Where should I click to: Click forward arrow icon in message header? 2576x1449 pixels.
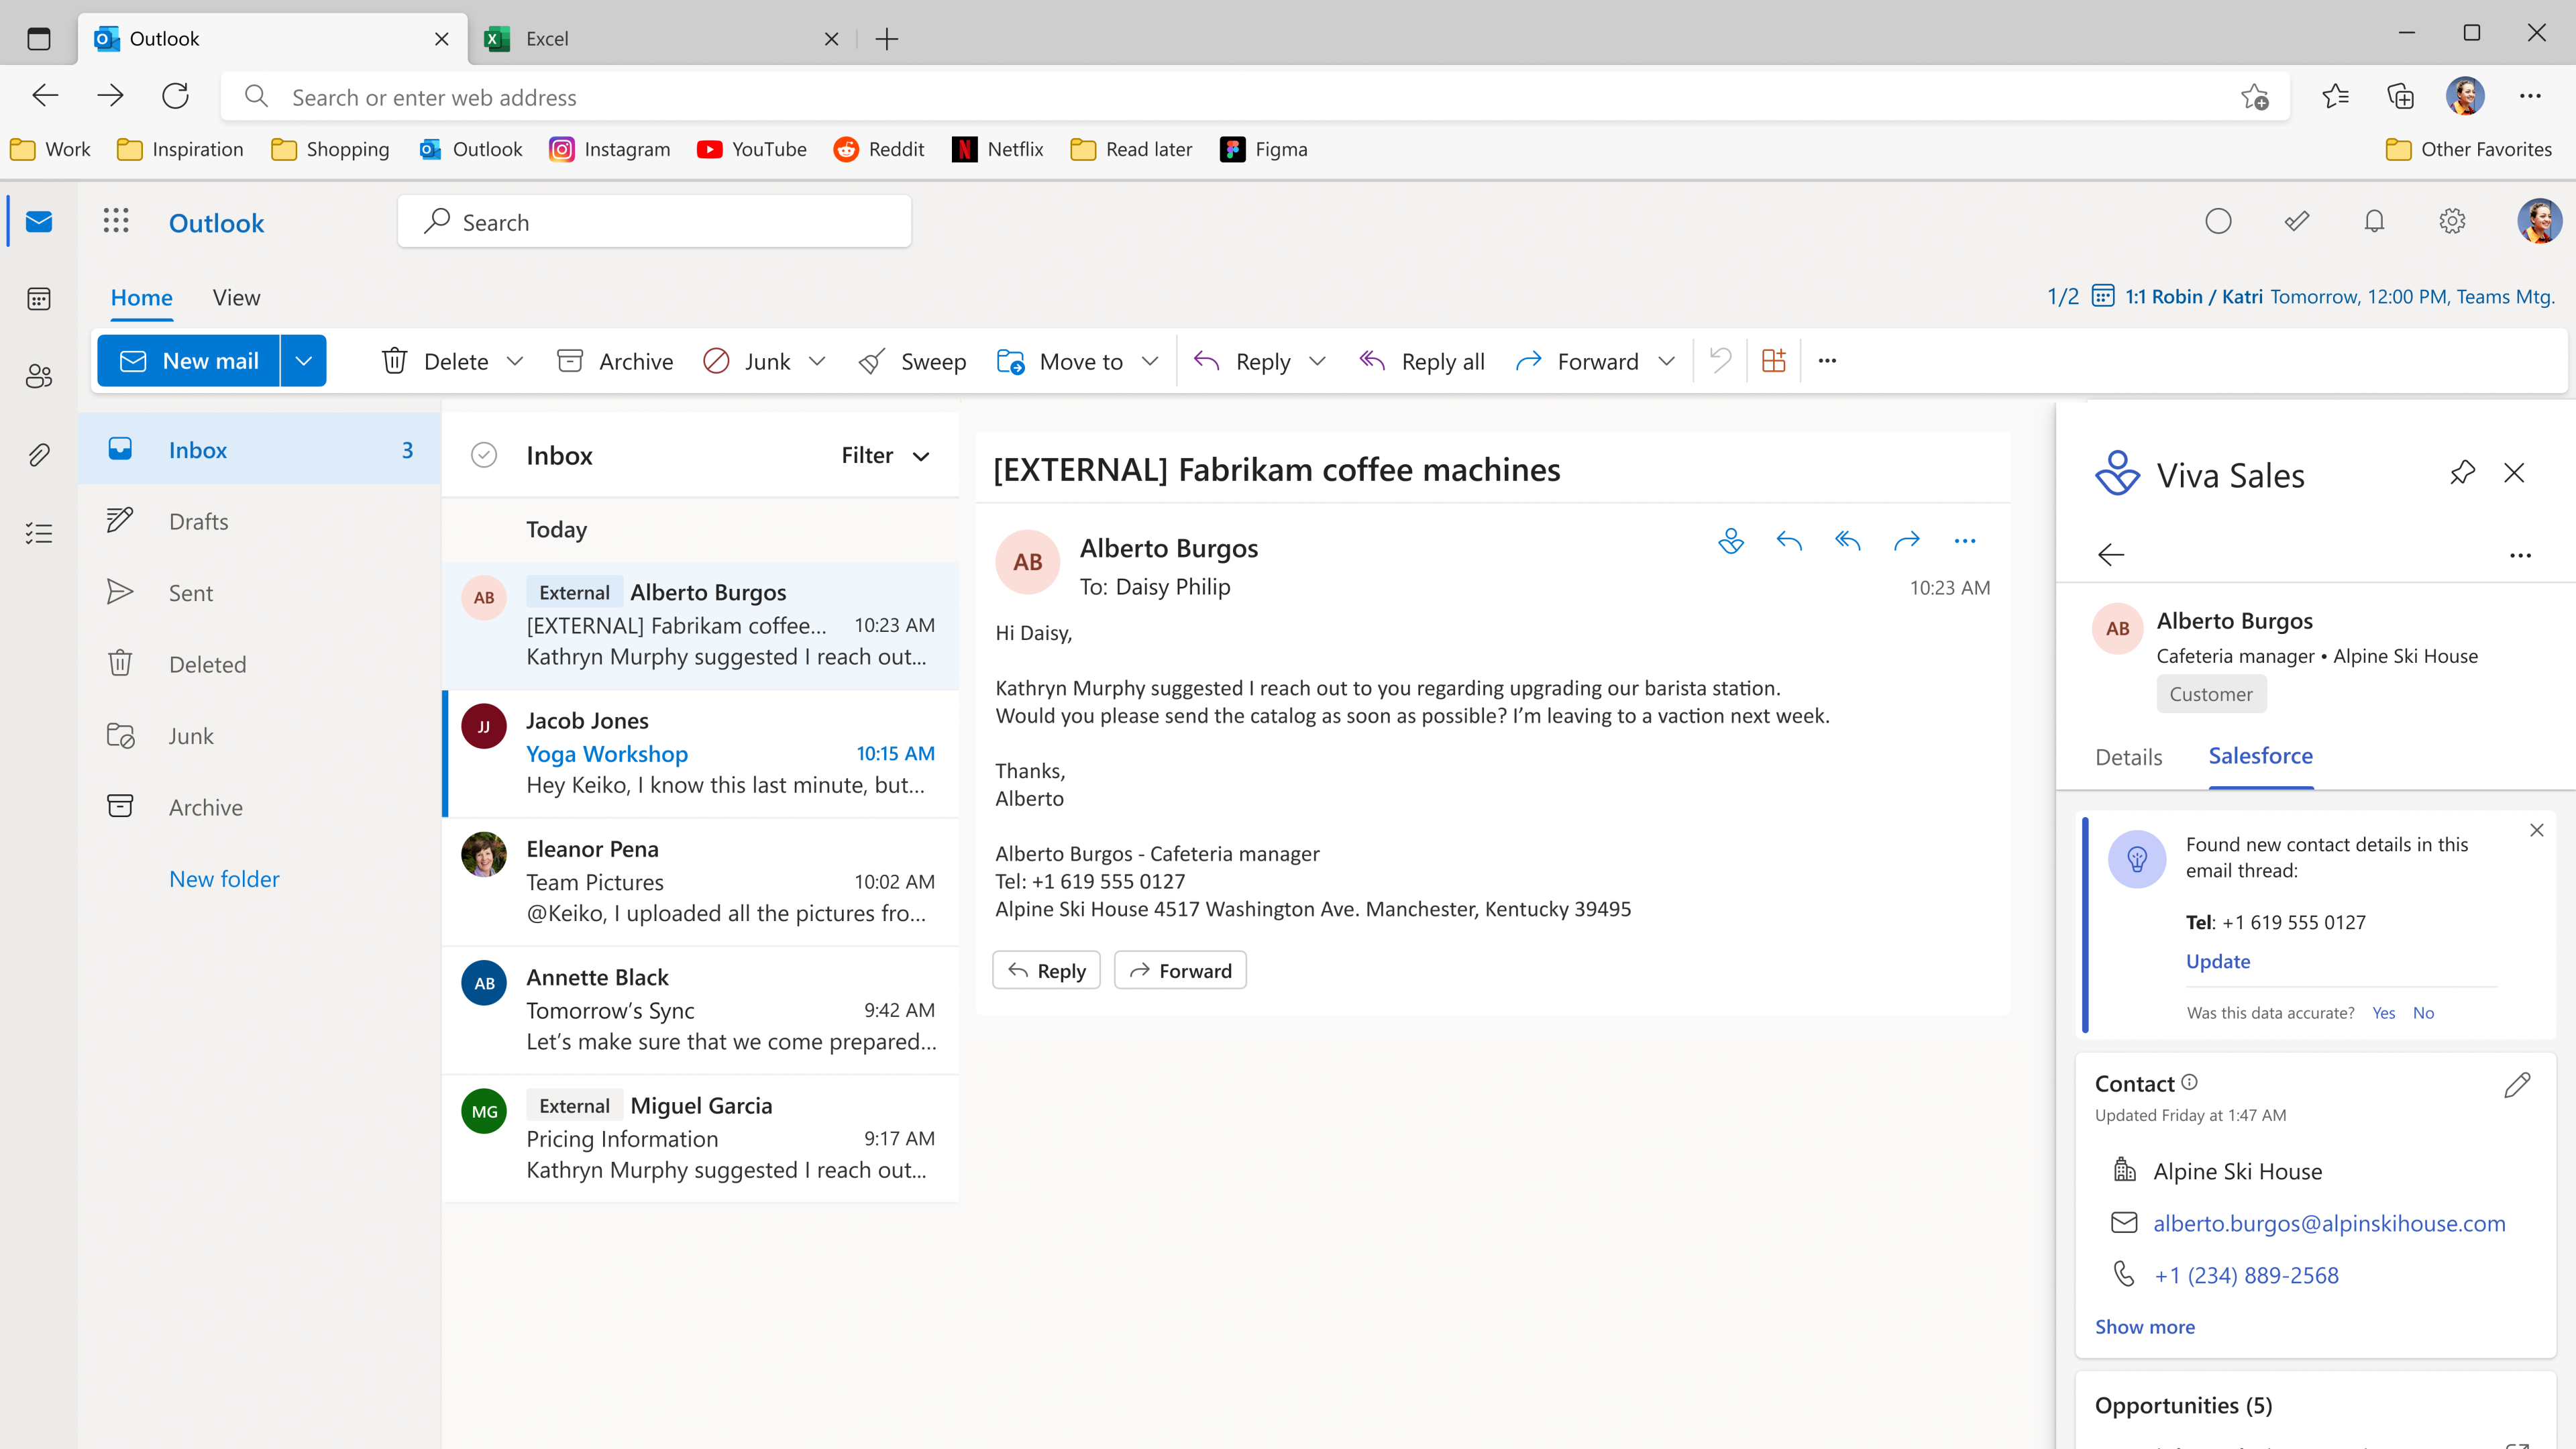point(1906,541)
